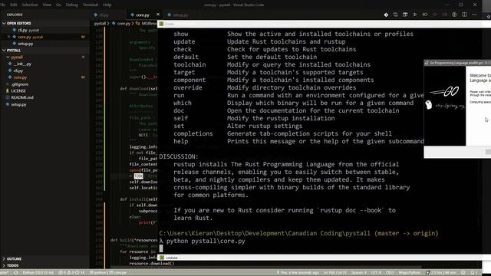491x276 pixels.
Task: Open the Terminal menu in VS Code
Action: (91, 5)
